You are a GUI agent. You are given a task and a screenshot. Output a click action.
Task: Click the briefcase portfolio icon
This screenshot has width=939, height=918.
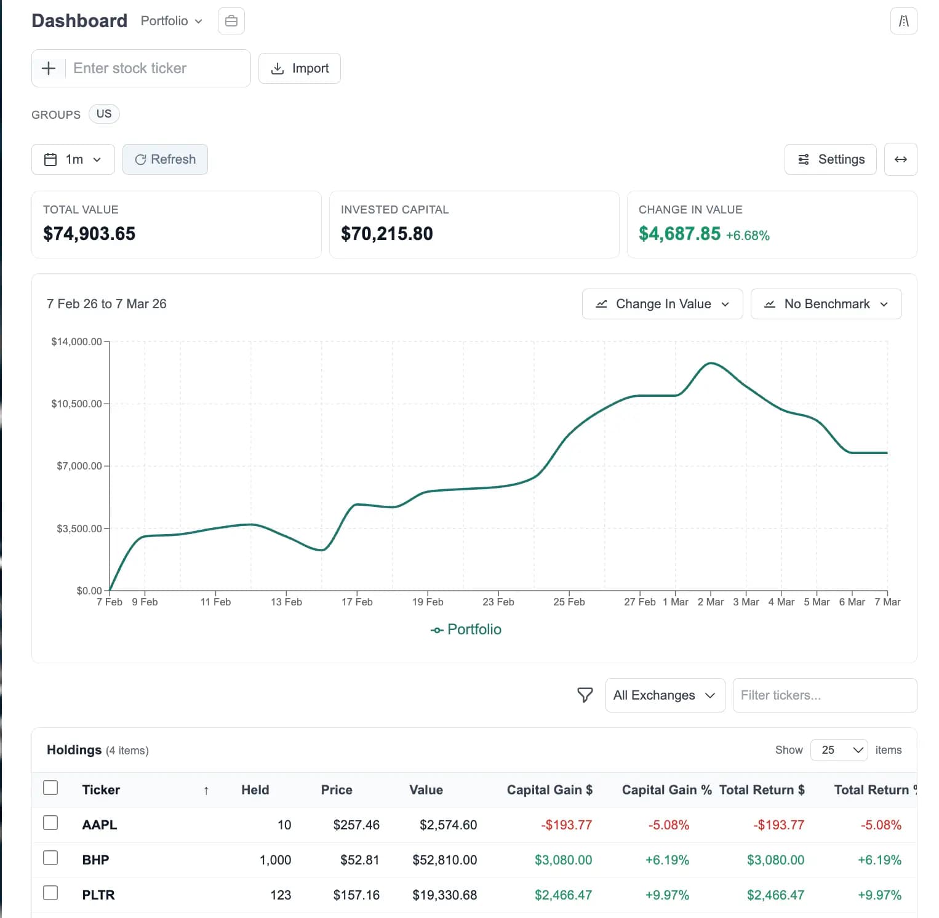tap(231, 20)
